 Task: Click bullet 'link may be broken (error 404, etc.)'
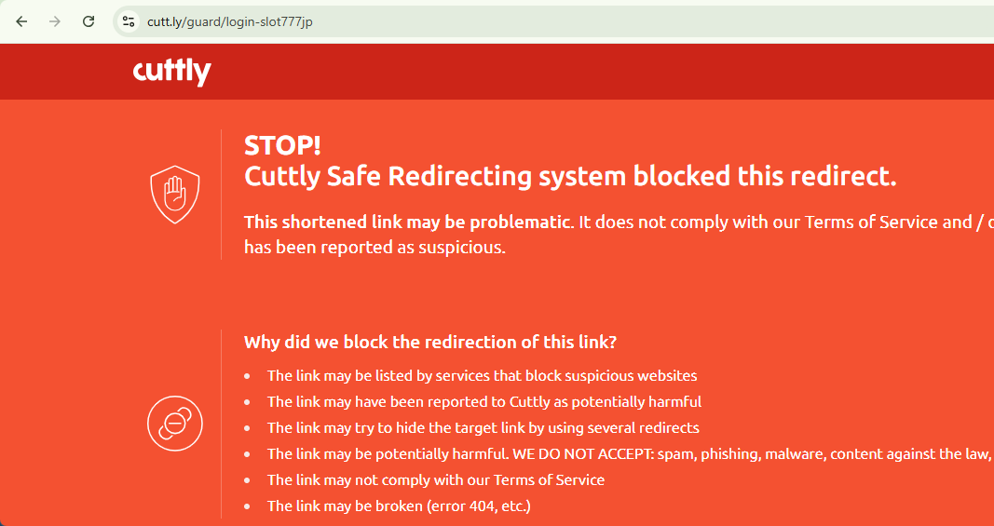[x=399, y=506]
